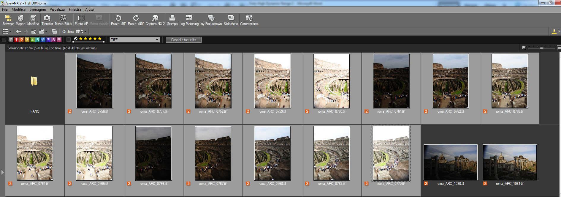Open selected images in Capture NX 2

pos(155,20)
